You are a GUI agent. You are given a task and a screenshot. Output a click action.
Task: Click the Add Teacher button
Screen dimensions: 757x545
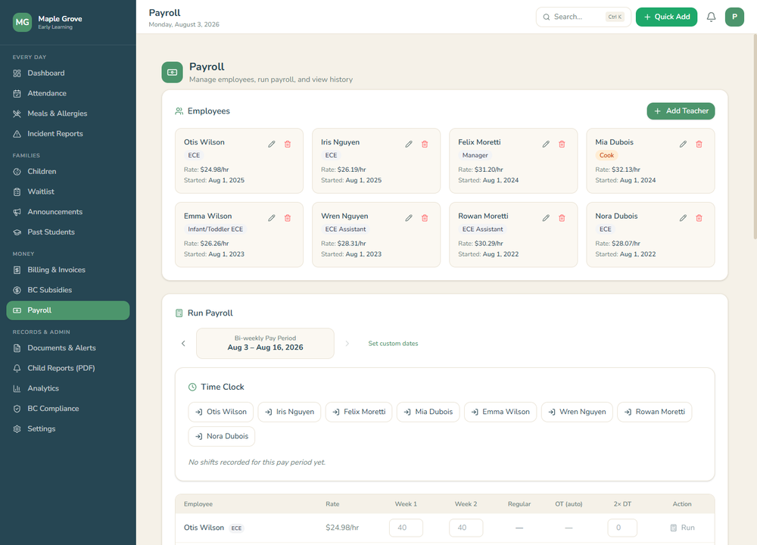coord(681,111)
